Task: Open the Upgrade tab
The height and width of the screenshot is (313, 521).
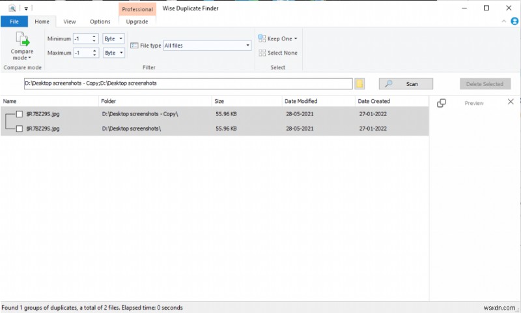Action: [x=137, y=22]
